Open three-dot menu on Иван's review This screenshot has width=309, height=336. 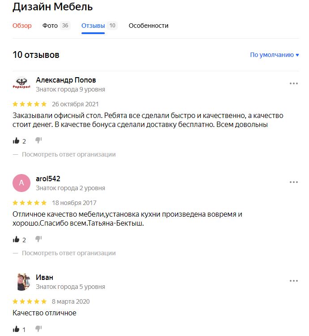pyautogui.click(x=294, y=281)
